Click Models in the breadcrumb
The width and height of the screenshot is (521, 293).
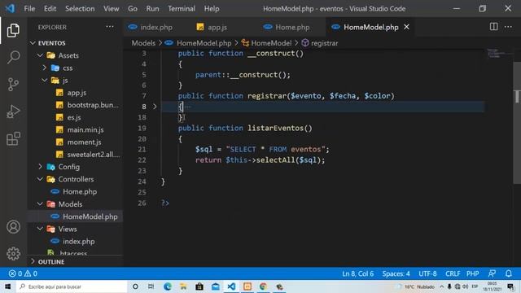pos(143,43)
